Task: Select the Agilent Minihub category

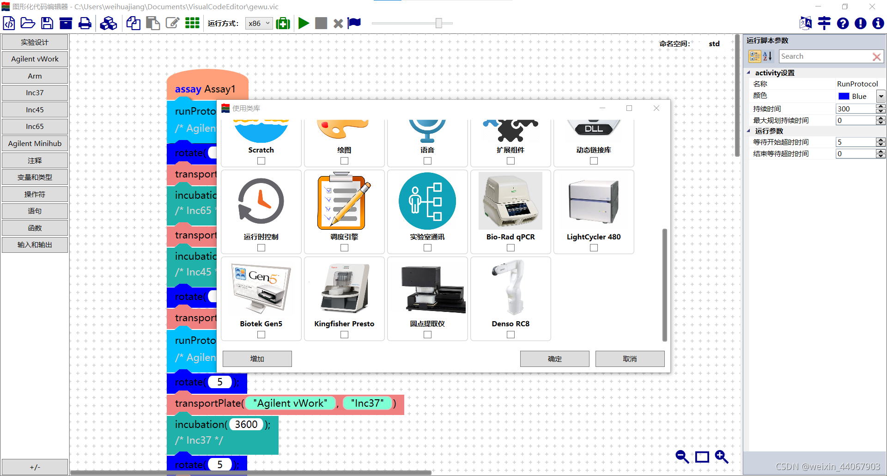Action: pos(35,143)
